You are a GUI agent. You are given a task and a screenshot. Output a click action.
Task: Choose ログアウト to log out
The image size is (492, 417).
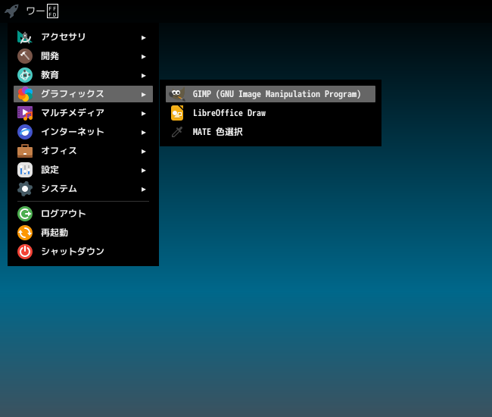83,214
